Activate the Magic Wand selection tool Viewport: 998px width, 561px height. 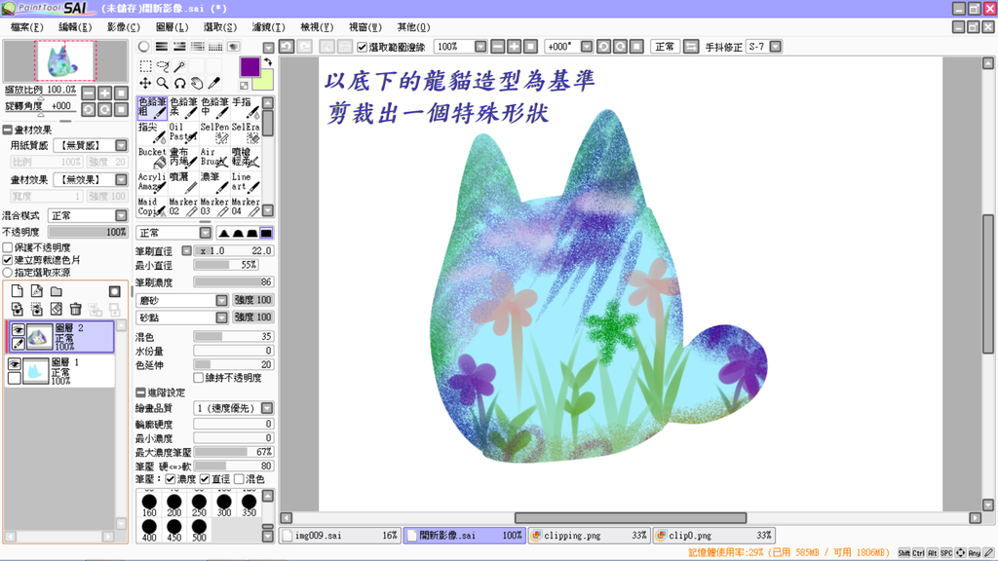(x=181, y=66)
